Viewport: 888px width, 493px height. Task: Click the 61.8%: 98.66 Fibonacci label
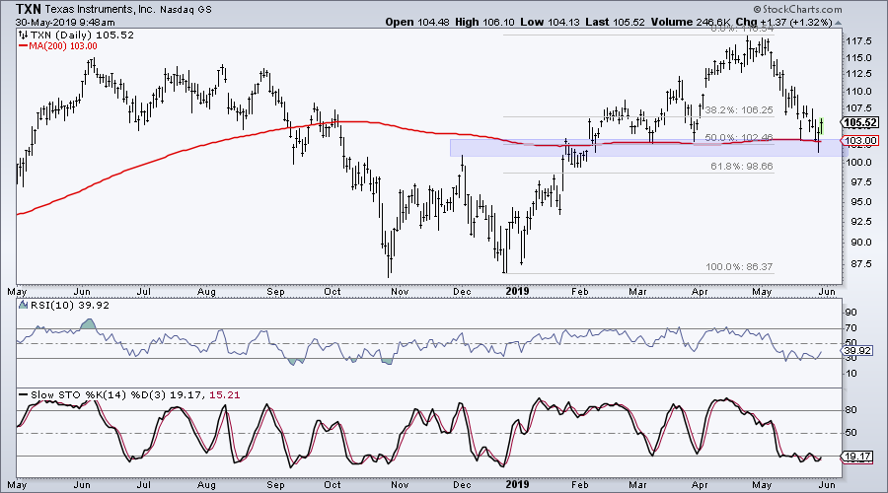742,167
